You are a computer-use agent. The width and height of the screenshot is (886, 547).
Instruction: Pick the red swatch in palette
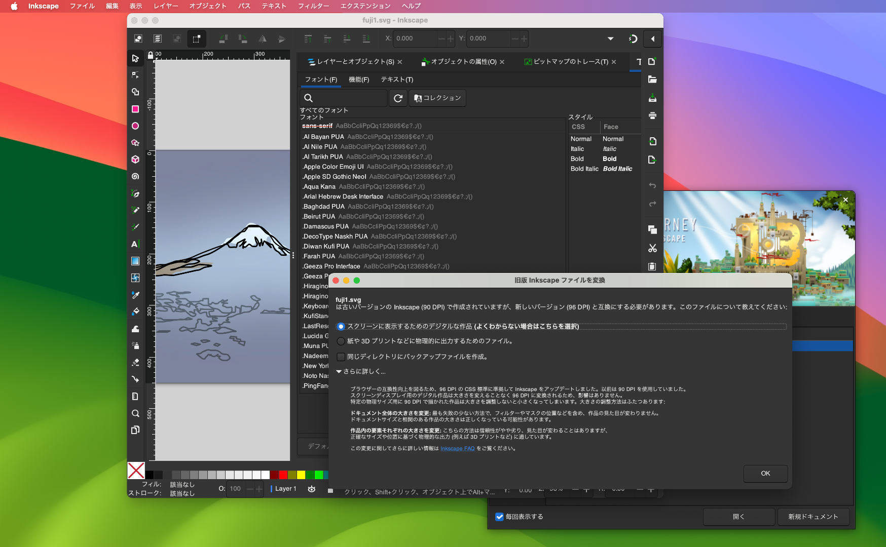coord(283,475)
